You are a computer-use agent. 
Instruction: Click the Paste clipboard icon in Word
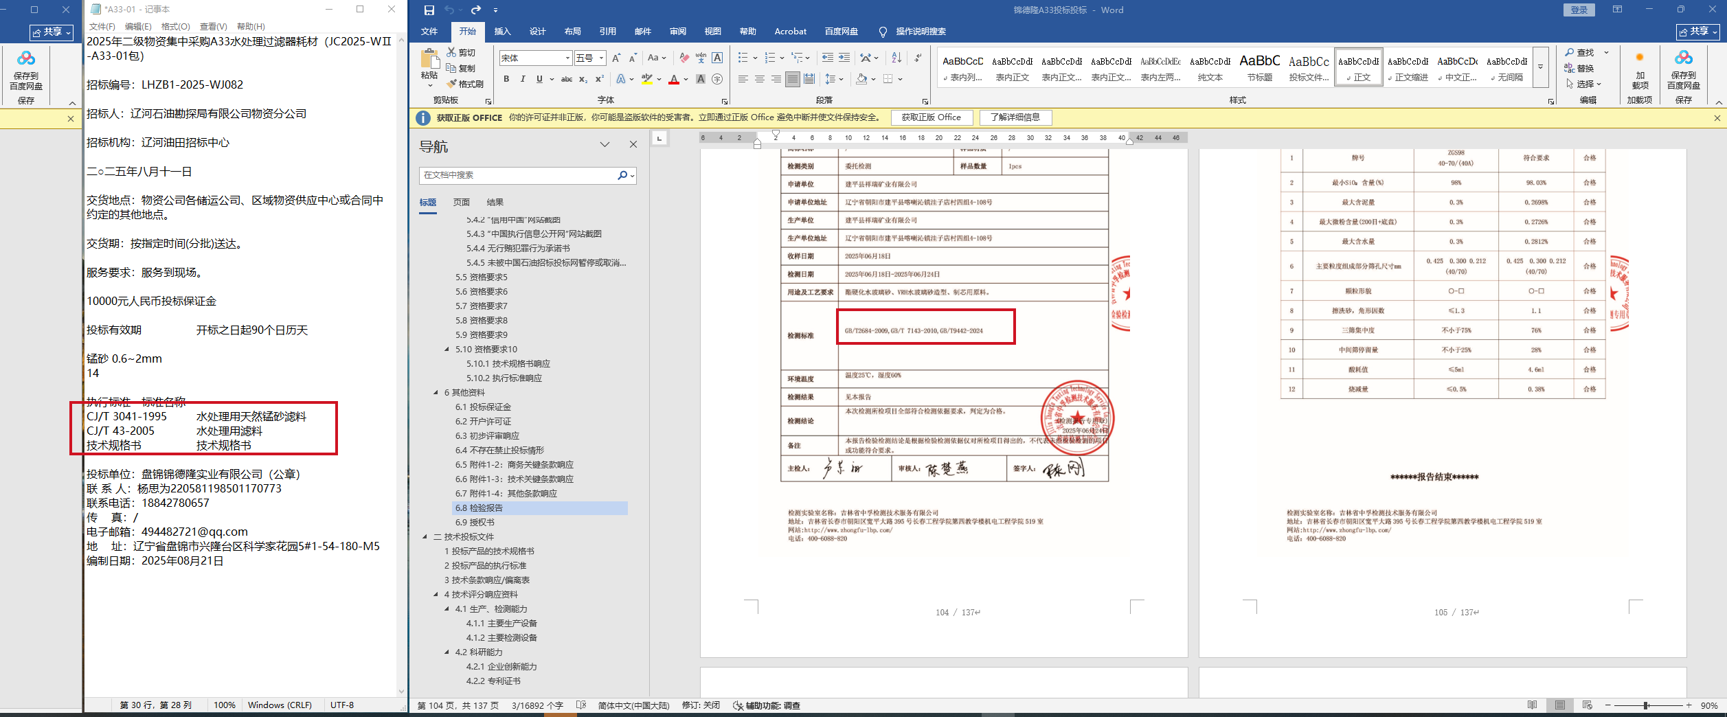[x=429, y=59]
